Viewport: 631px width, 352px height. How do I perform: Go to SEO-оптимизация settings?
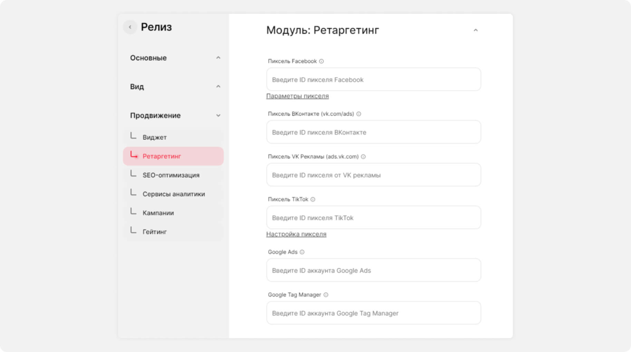pos(171,175)
